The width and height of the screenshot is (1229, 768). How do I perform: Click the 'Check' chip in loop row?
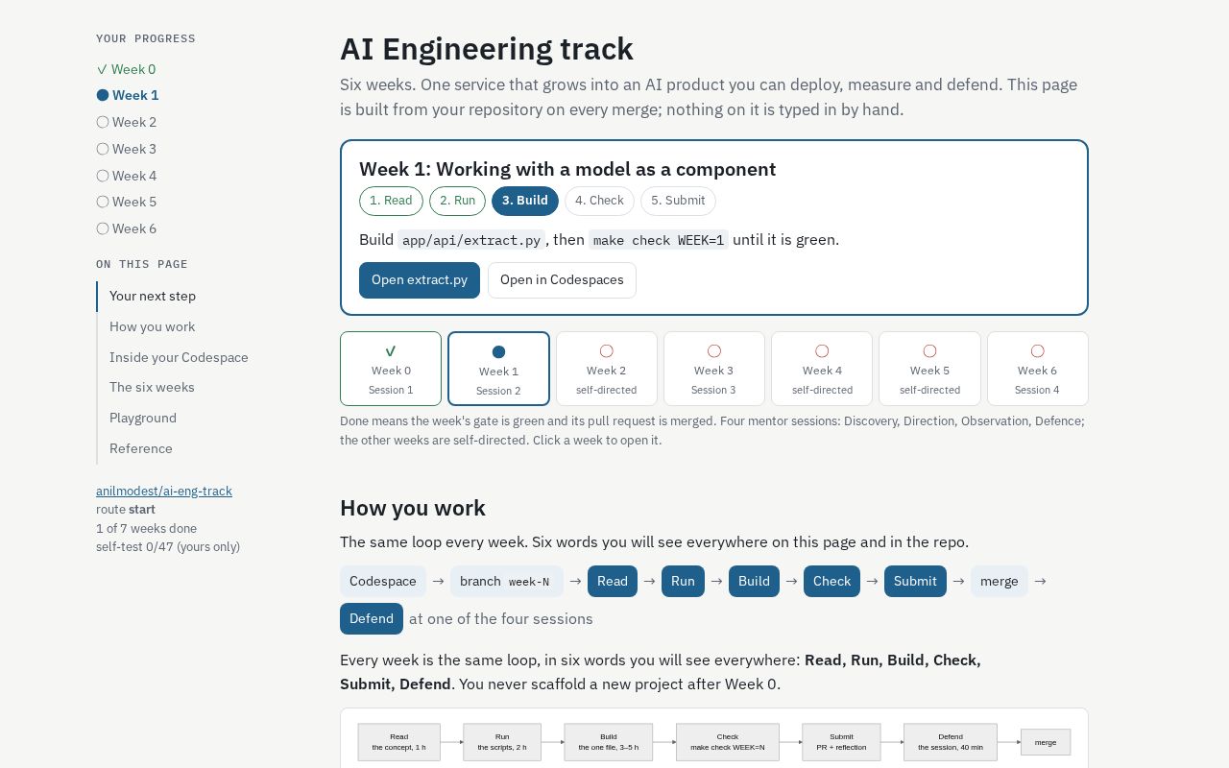831,581
